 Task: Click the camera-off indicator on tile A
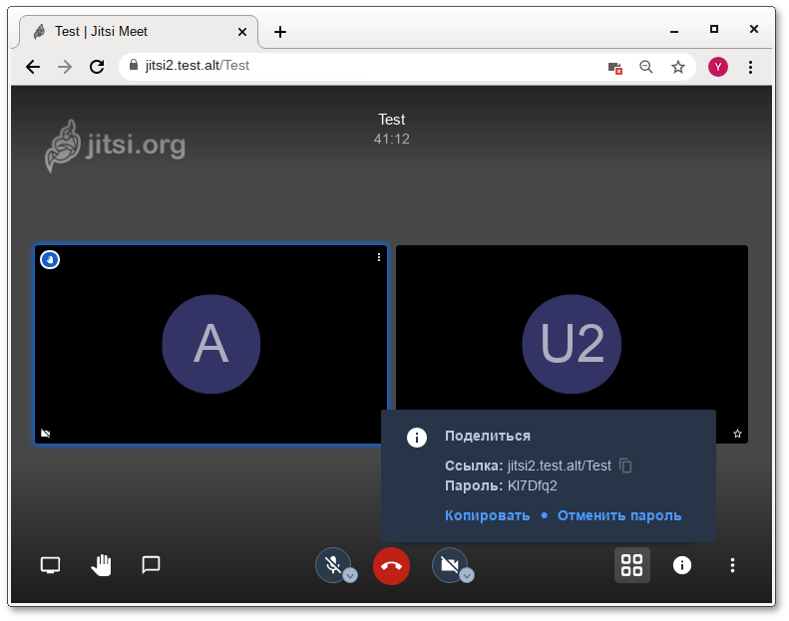tap(45, 434)
